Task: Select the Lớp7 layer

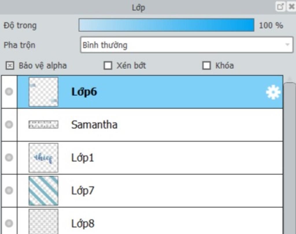Action: 150,191
